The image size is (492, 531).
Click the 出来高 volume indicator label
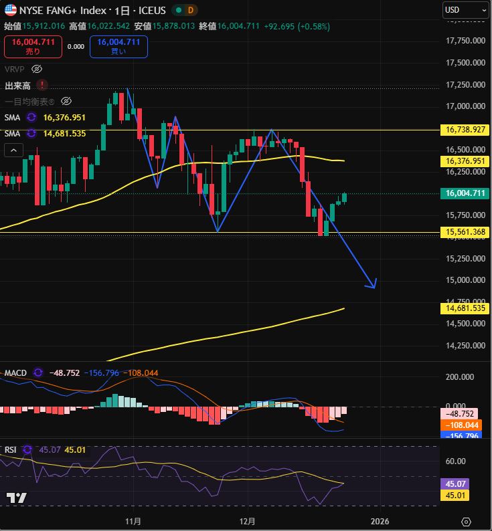(18, 86)
